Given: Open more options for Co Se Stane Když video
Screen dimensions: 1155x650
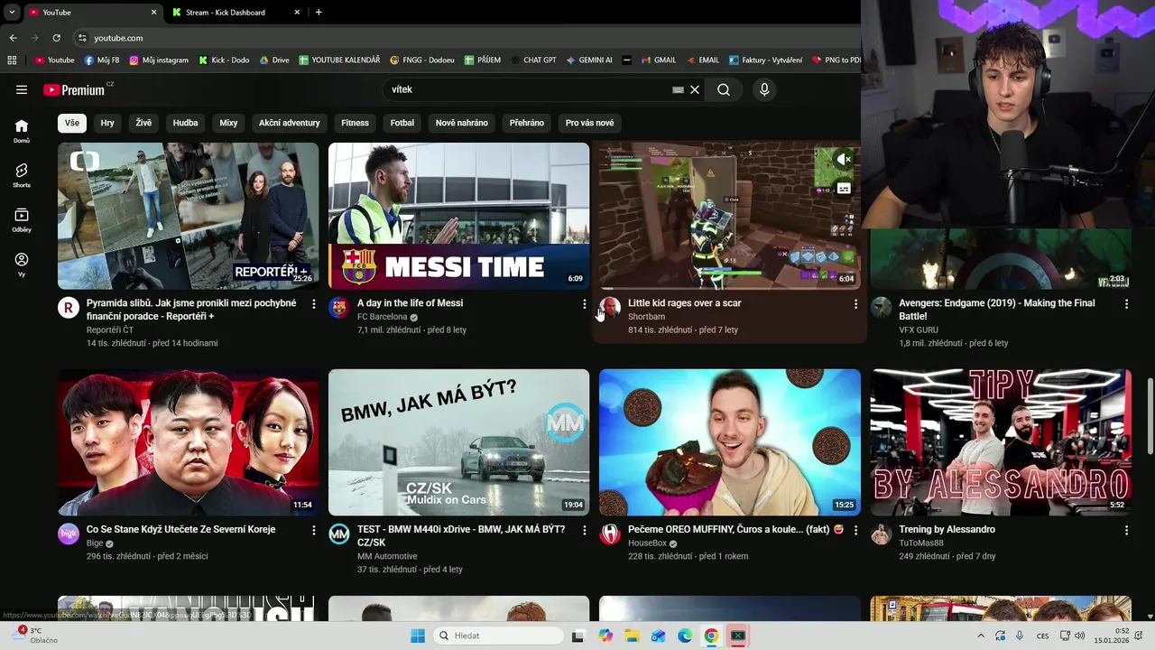Looking at the screenshot, I should click(313, 530).
